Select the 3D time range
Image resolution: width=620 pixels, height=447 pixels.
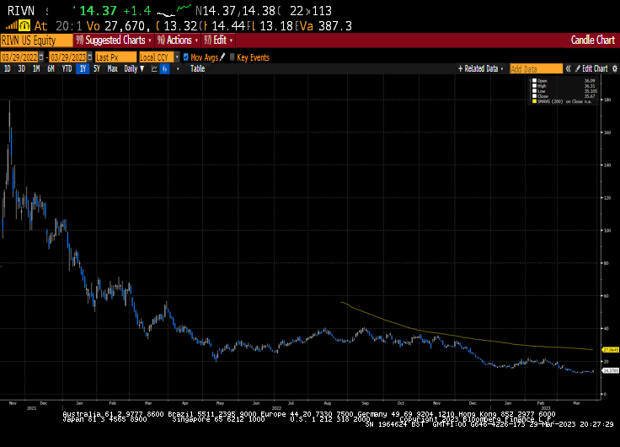[21, 69]
